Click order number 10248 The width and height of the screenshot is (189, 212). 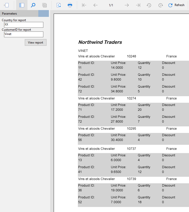tap(131, 56)
